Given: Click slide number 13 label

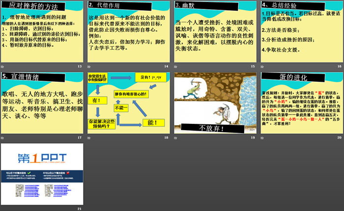Looking at the screenshot, I should (80, 66).
